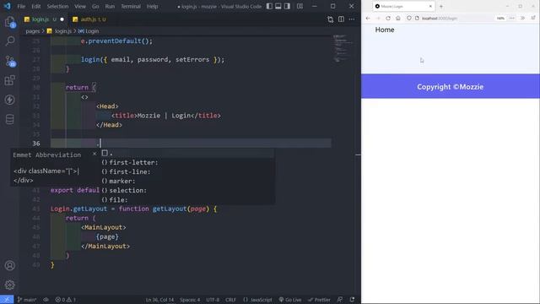The image size is (540, 304).
Task: Click line number 36 in the gutter
Action: tap(36, 144)
